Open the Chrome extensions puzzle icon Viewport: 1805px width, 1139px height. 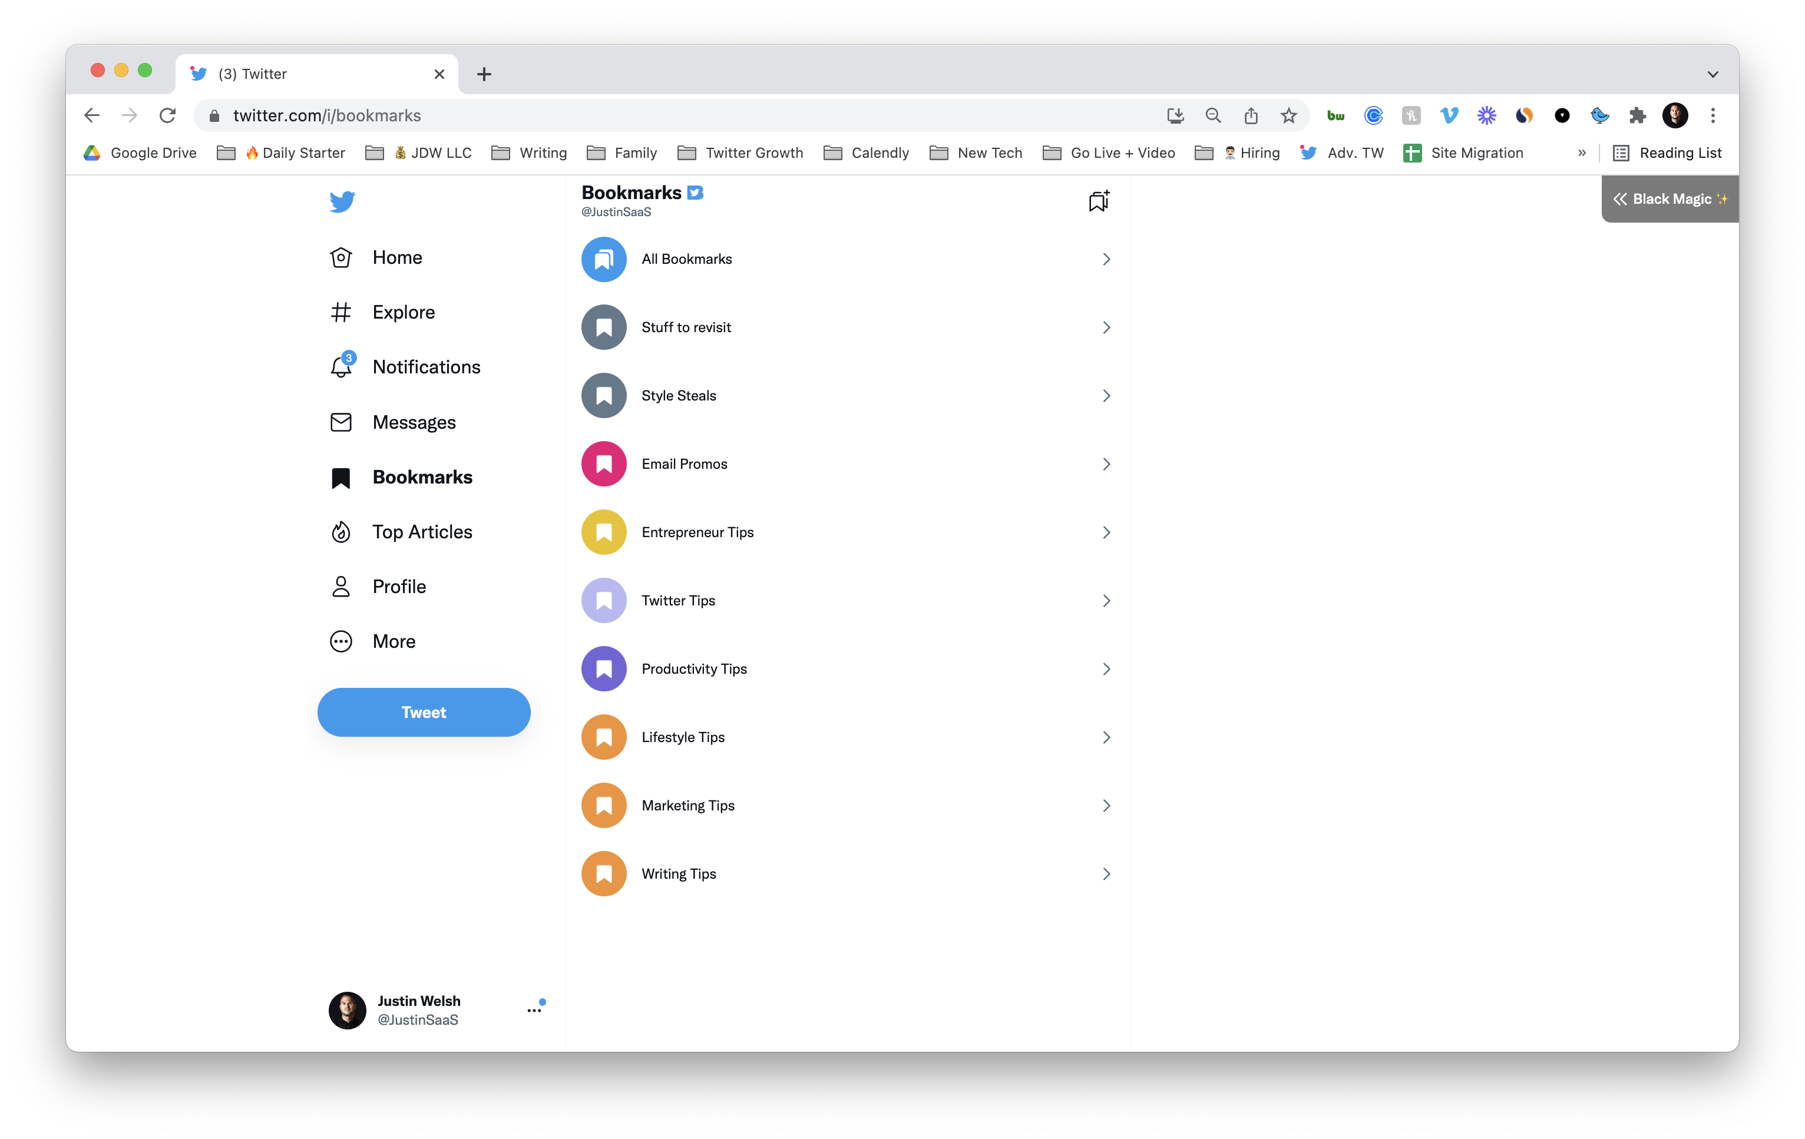pos(1637,115)
